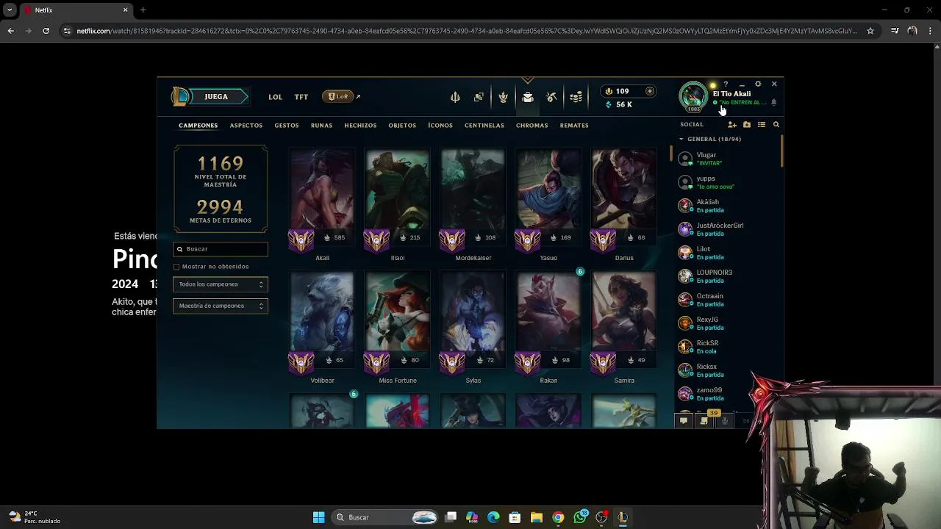Click Akali's mastery crest emblem
The height and width of the screenshot is (529, 941).
301,240
